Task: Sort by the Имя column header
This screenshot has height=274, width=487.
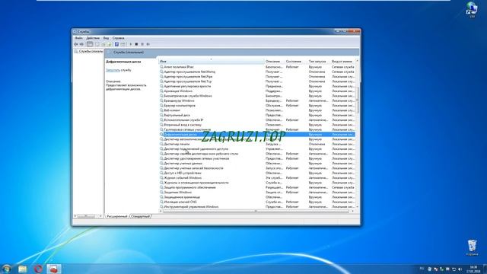Action: pos(212,62)
